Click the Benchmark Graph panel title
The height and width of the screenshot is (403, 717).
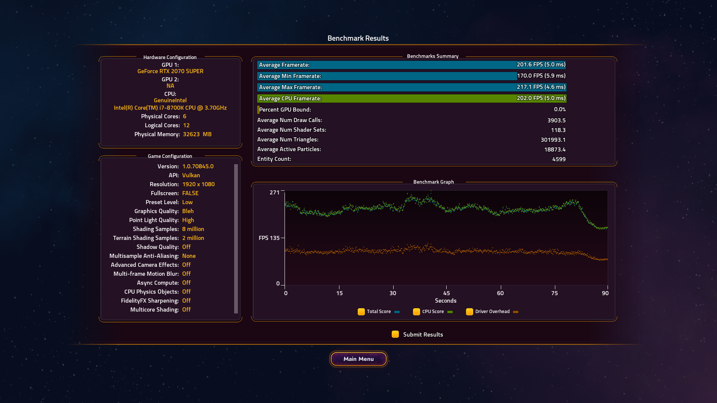tap(434, 182)
